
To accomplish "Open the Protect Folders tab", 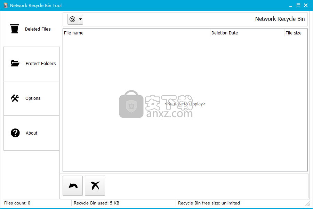I will 31,64.
